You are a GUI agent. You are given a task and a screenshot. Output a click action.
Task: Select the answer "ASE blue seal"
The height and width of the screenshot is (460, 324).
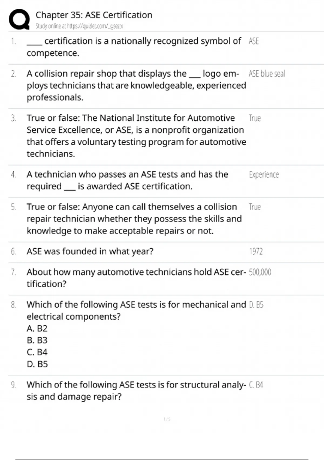coord(266,74)
